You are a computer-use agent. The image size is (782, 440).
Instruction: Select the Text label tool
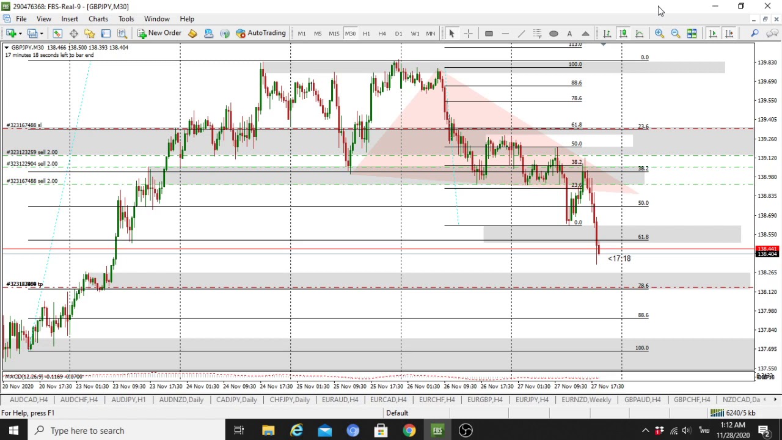point(569,34)
